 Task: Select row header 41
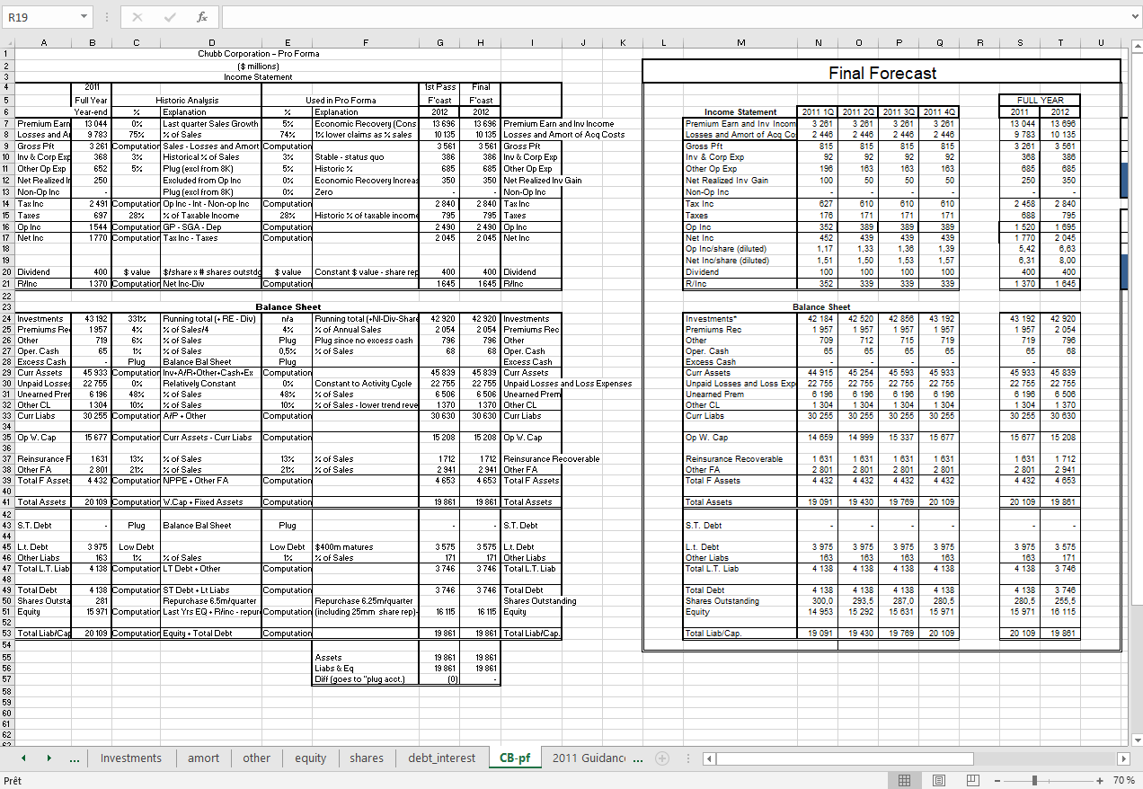(7, 501)
